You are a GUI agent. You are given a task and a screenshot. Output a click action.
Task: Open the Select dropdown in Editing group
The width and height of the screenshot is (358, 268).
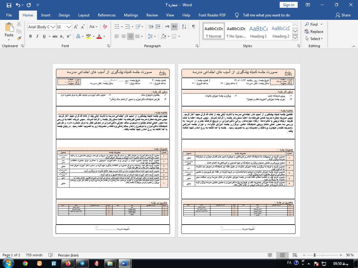(x=314, y=39)
